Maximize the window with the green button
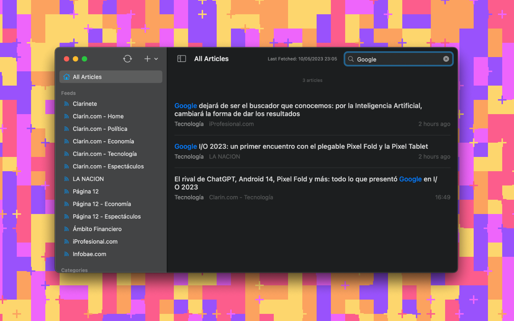This screenshot has height=321, width=514. point(84,59)
